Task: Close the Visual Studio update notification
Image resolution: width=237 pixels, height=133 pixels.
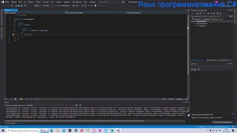Action: pos(233,114)
